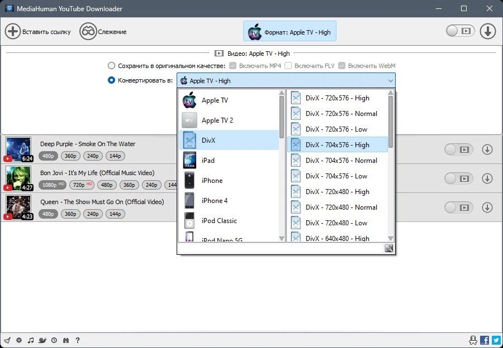Image resolution: width=503 pixels, height=348 pixels.
Task: Toggle video switch for Bon Jovi row
Action: (x=459, y=178)
